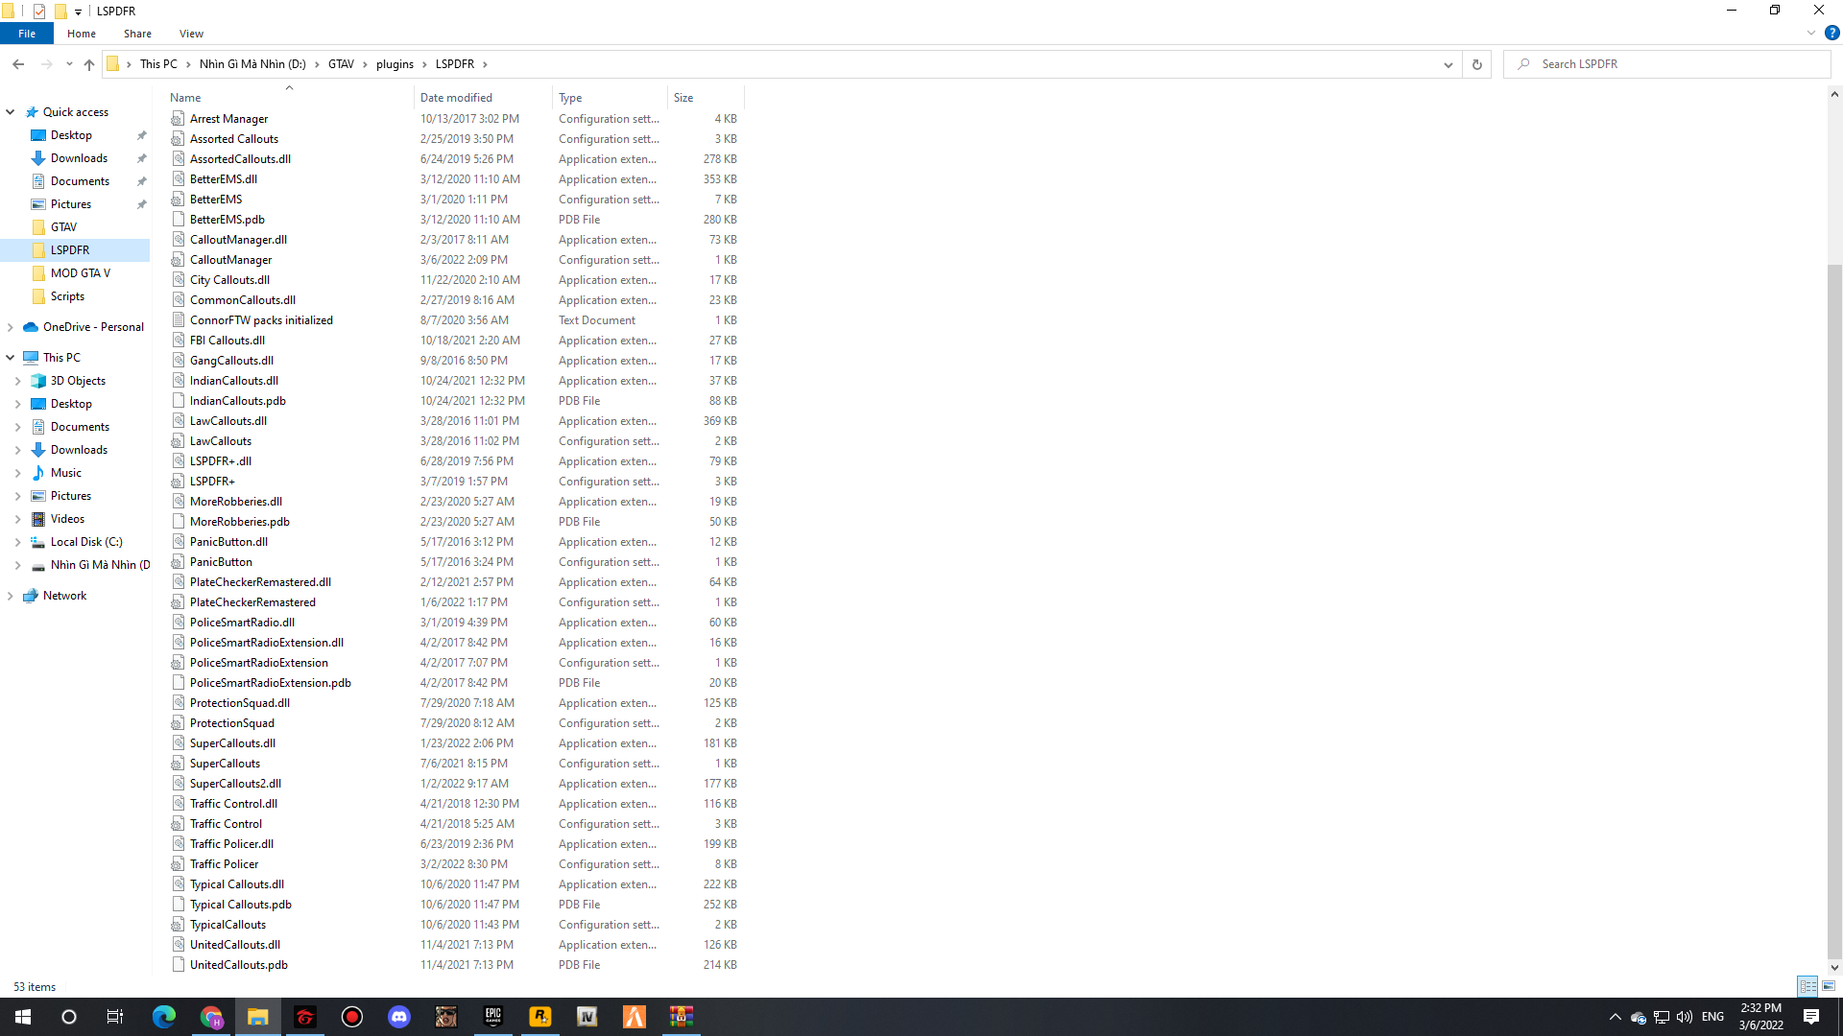The height and width of the screenshot is (1036, 1843).
Task: Open the Windows Start menu
Action: point(23,1017)
